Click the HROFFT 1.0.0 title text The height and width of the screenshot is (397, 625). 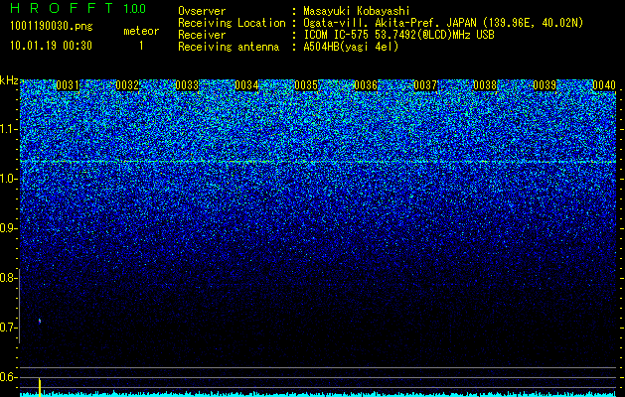click(78, 8)
